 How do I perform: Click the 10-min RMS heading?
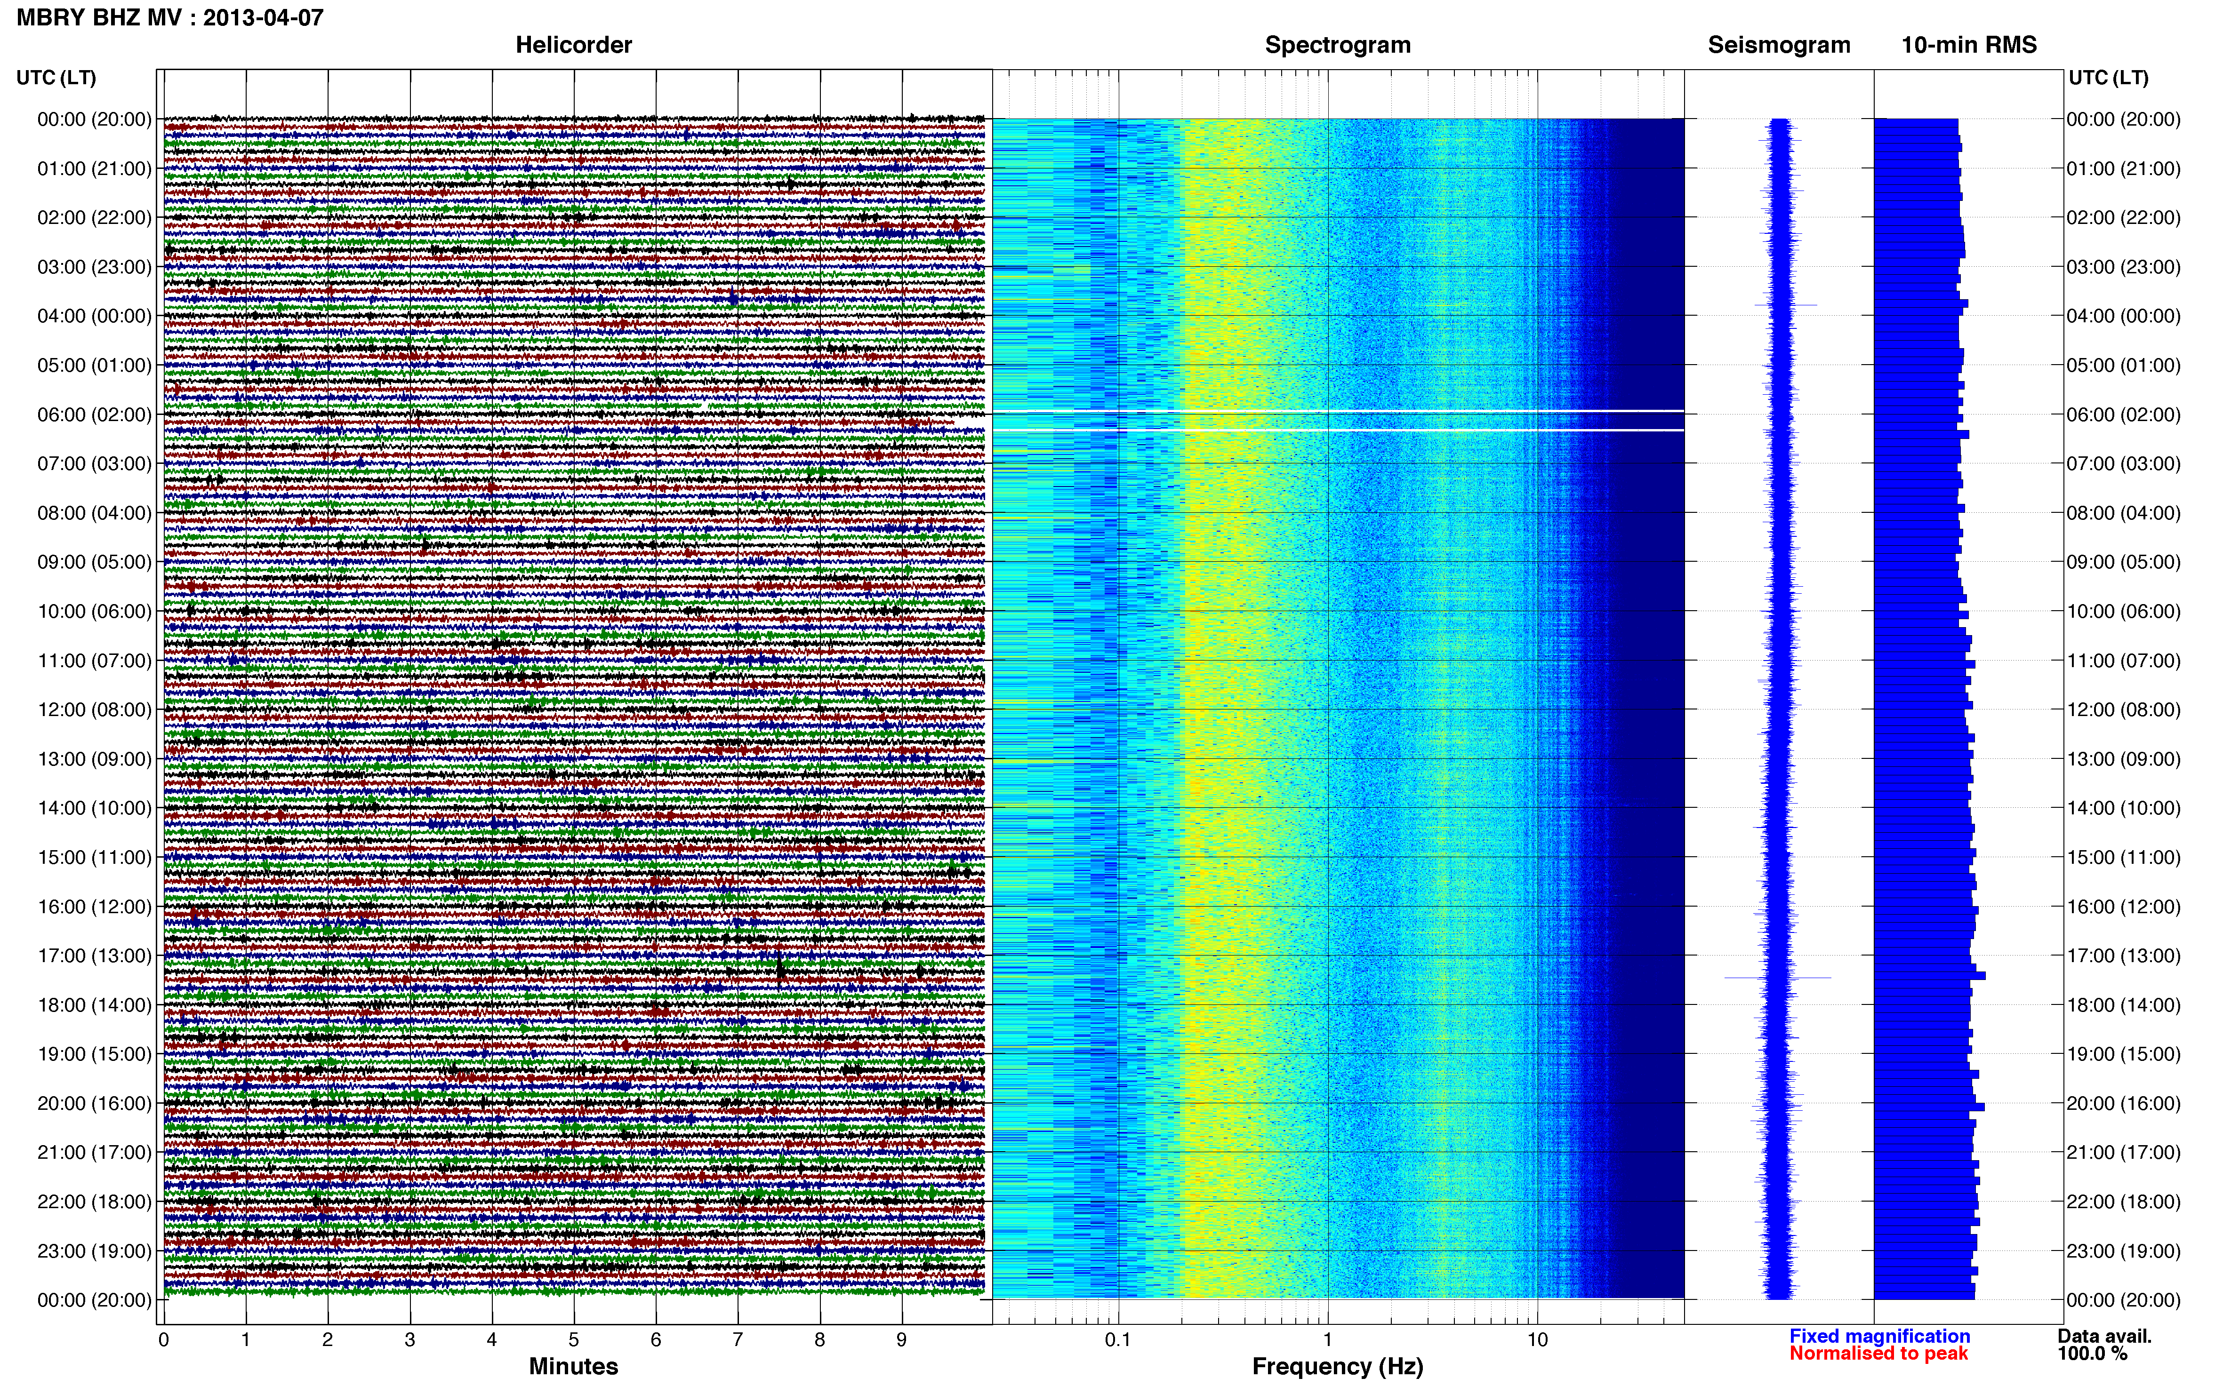[1969, 45]
